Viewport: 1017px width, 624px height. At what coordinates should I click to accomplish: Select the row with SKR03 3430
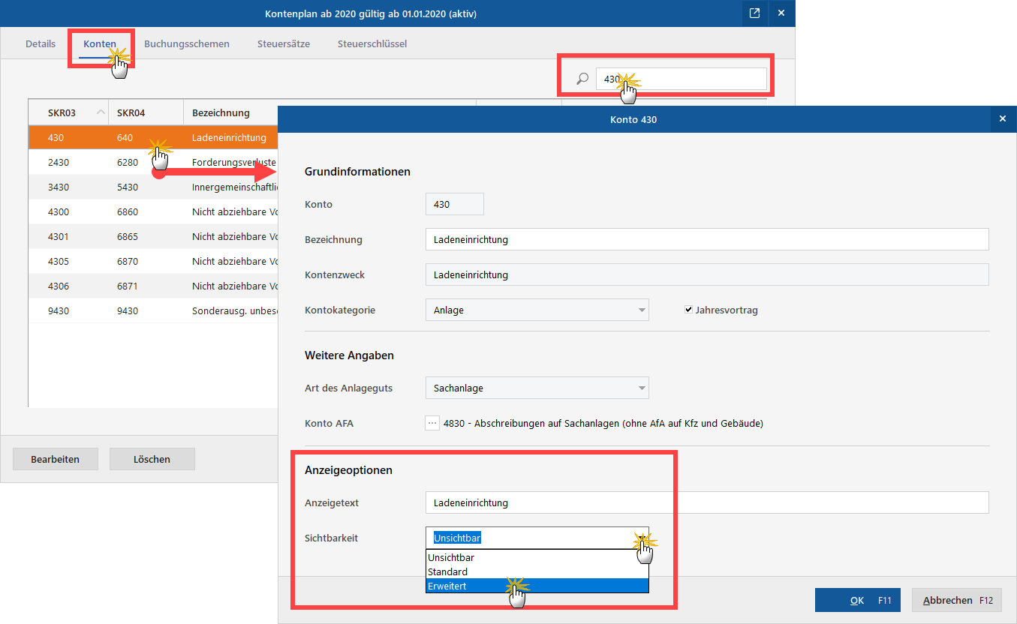(153, 187)
